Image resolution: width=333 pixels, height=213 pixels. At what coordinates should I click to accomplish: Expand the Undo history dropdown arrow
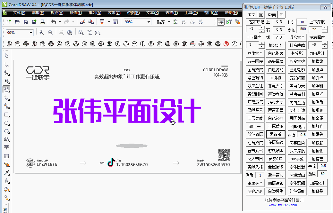point(60,22)
